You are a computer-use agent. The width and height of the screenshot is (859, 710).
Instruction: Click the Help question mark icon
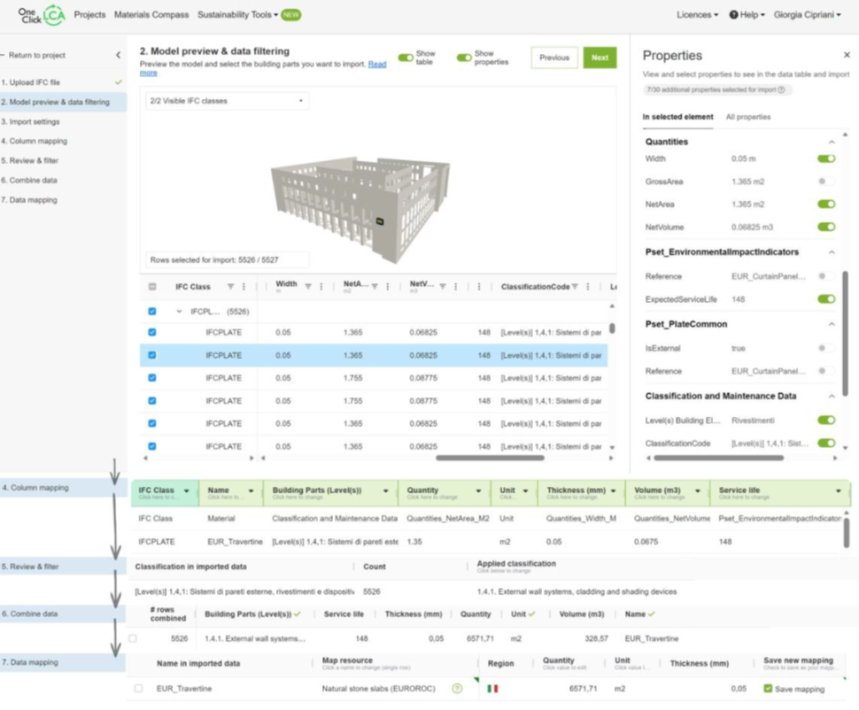click(733, 15)
